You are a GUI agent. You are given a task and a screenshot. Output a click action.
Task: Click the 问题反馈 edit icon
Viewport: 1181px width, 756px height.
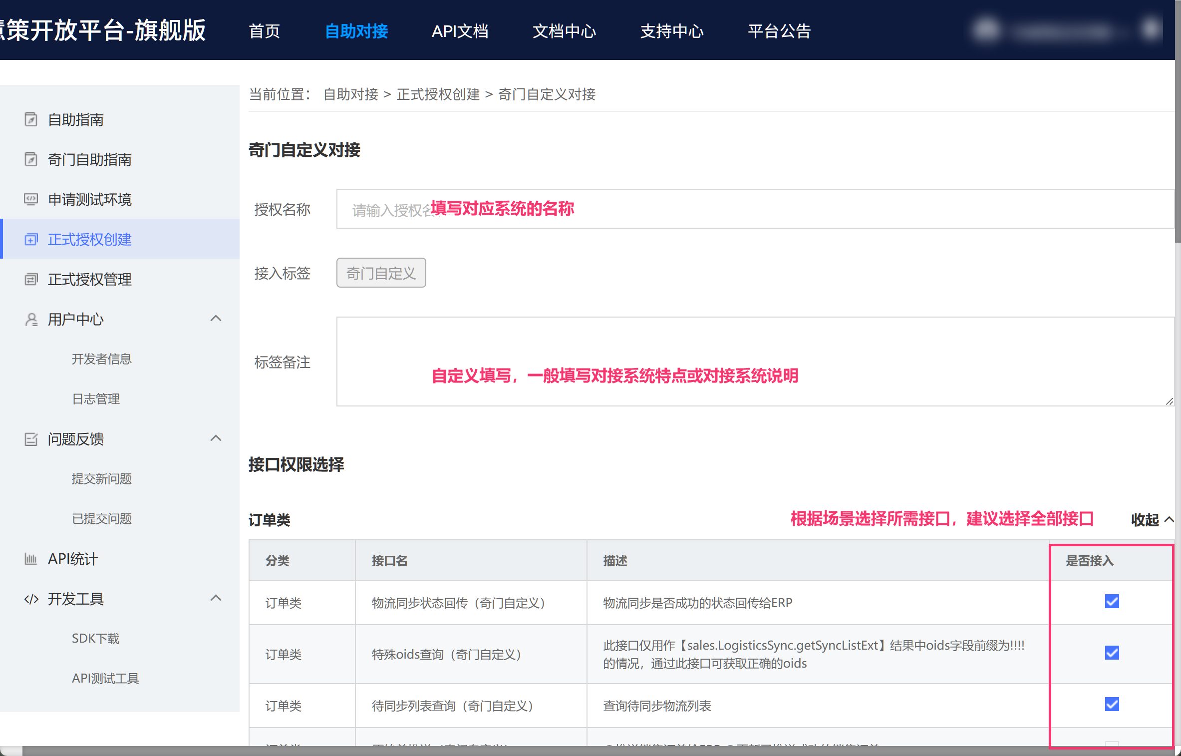coord(31,439)
